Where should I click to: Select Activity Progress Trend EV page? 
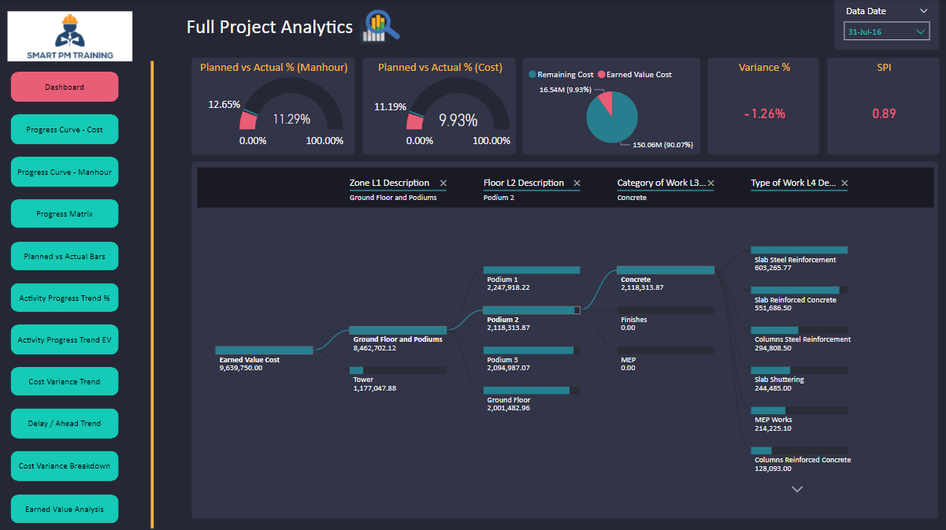64,339
